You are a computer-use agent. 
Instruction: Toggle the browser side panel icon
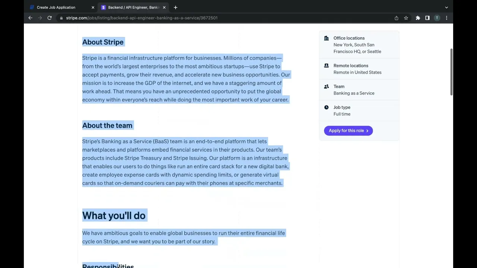pyautogui.click(x=427, y=18)
